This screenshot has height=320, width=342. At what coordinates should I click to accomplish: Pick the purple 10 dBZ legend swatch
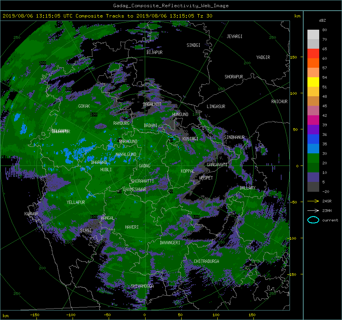[x=313, y=177]
